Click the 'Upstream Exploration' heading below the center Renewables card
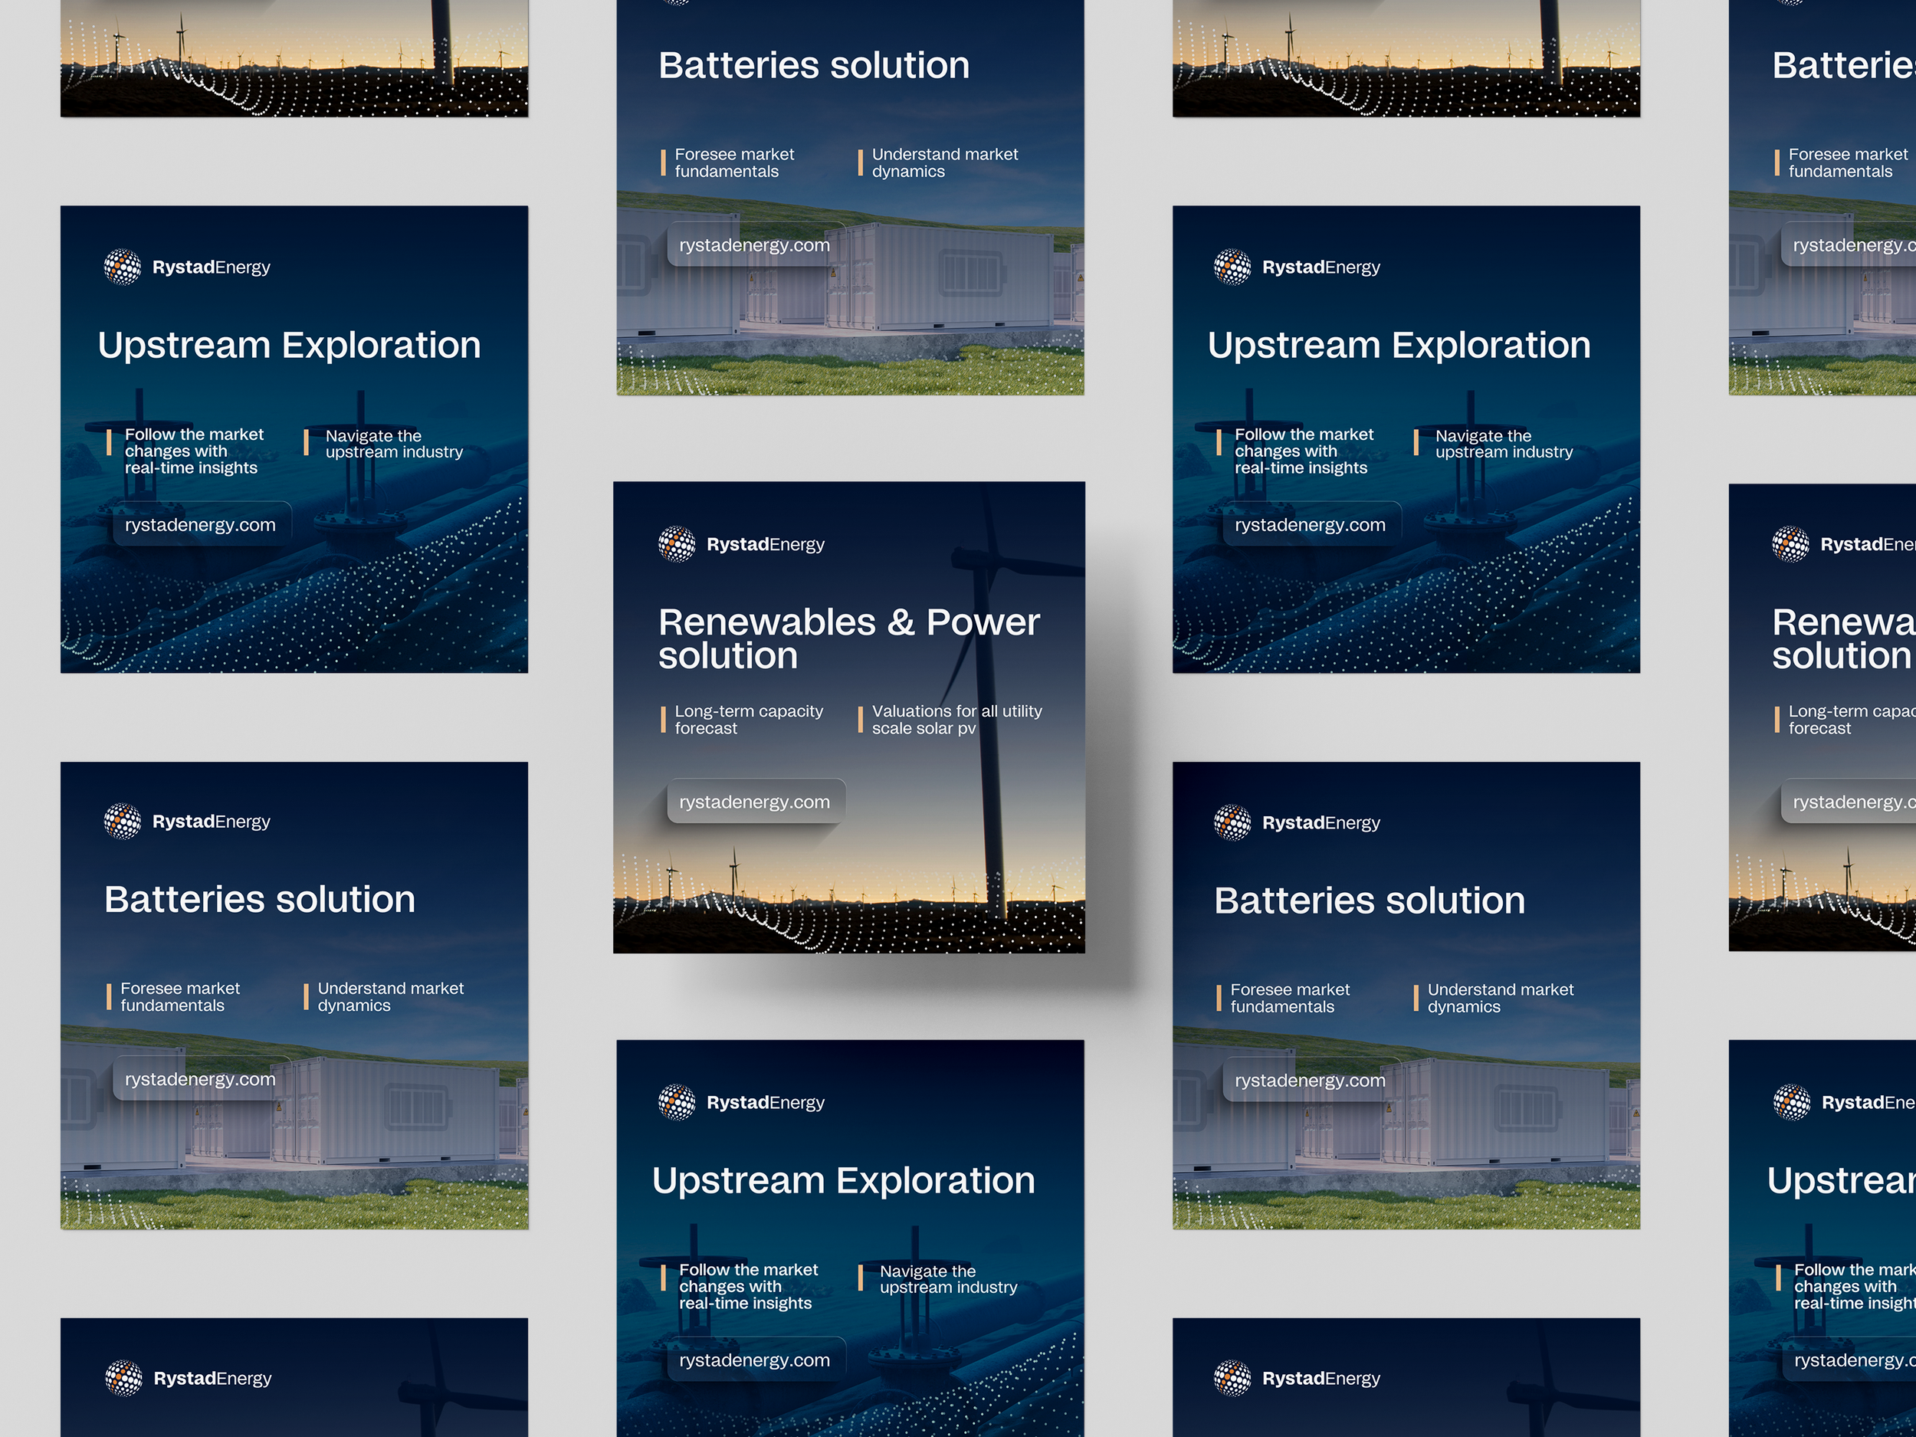Image resolution: width=1916 pixels, height=1437 pixels. click(843, 1180)
